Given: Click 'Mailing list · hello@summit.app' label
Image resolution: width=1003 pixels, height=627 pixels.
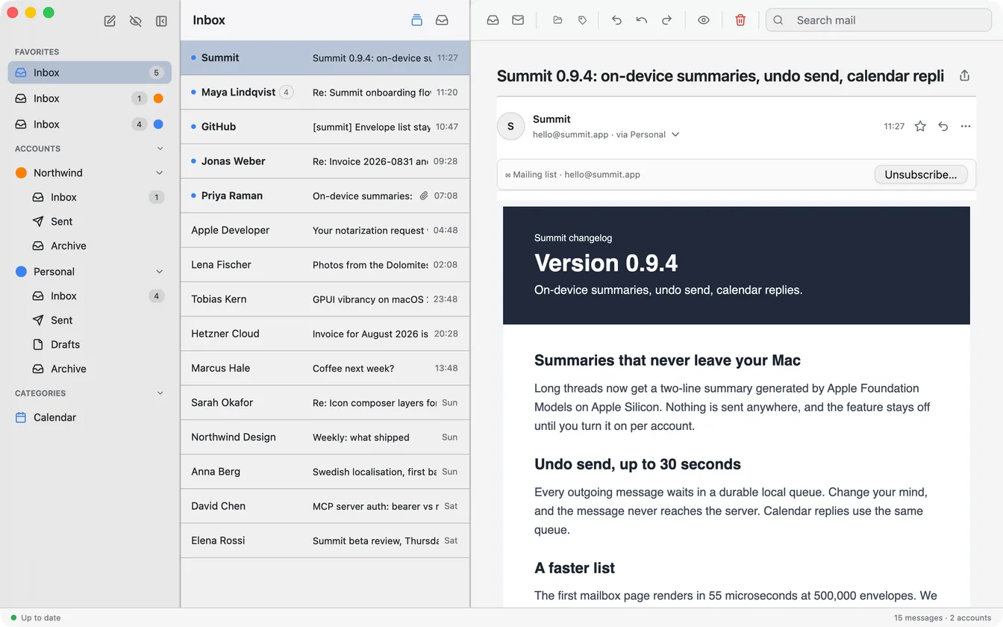Looking at the screenshot, I should (572, 175).
